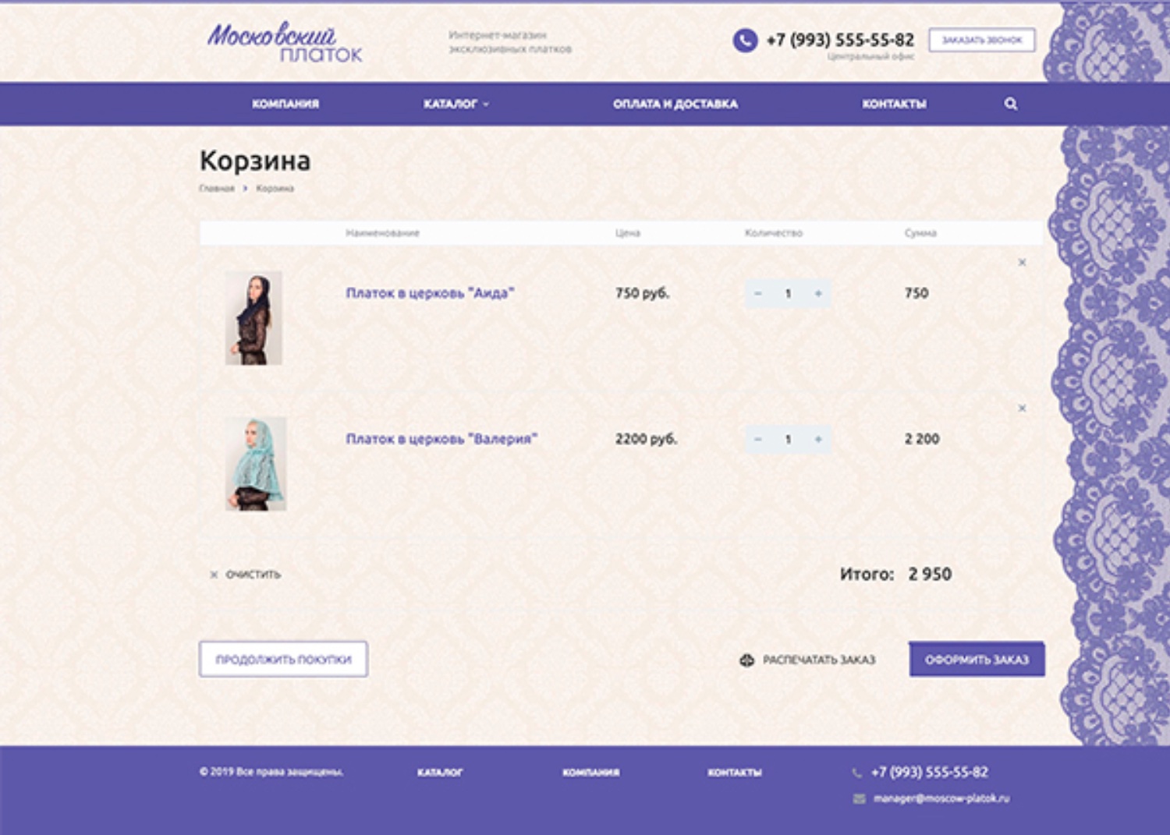This screenshot has width=1170, height=835.
Task: Increase the quantity of the "Аида" scarf
Action: click(x=818, y=294)
